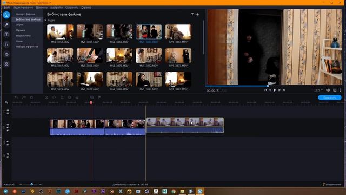
Task: Toggle the top icon on video track header
Action: coord(8,125)
